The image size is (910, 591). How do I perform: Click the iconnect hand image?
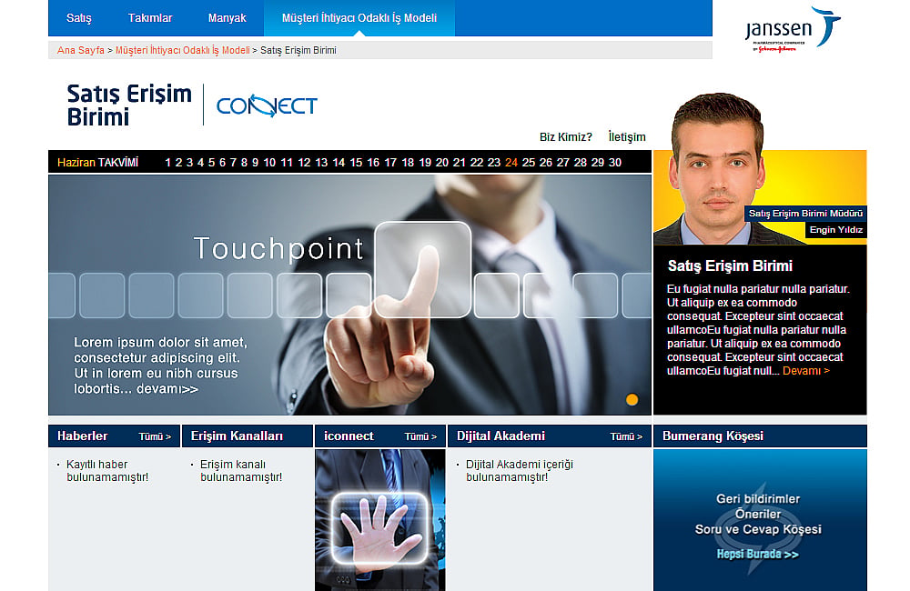(380, 520)
